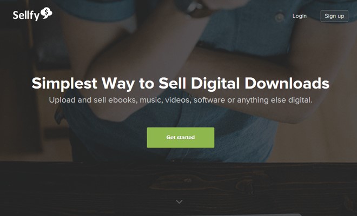The width and height of the screenshot is (357, 216).
Task: Open the Sellfy wordmark logo homepage
Action: 32,15
